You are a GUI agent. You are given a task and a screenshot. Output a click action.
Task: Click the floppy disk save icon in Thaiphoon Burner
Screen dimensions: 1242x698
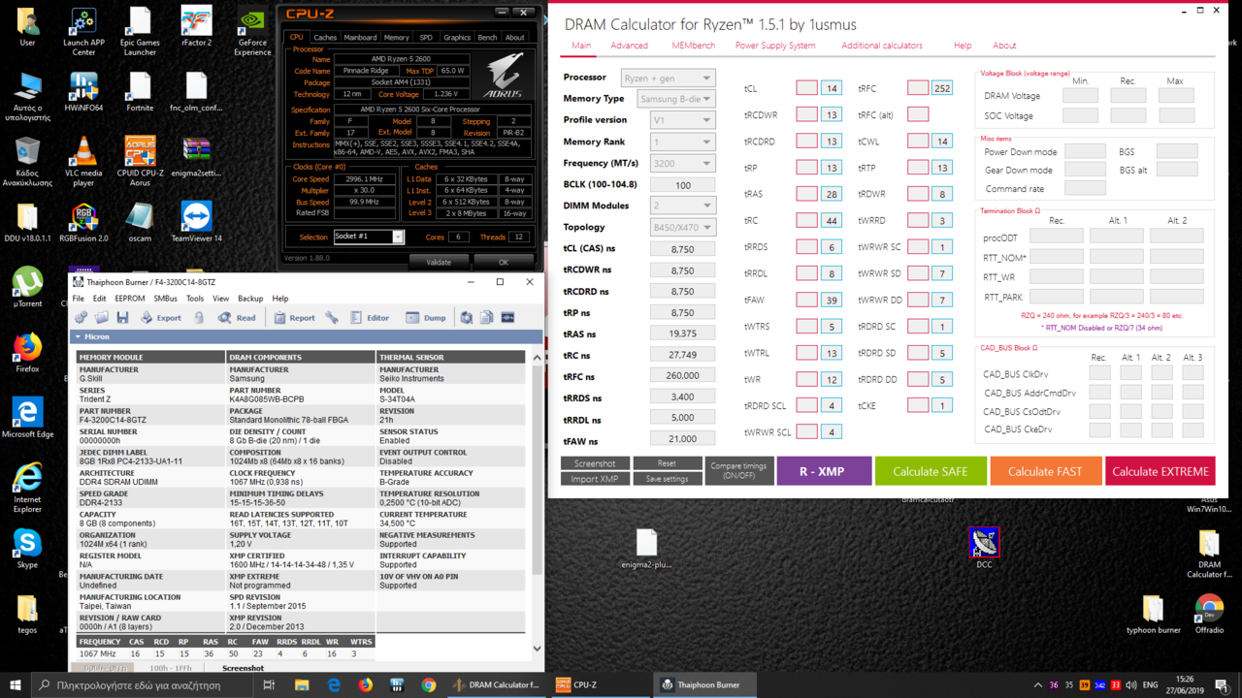[122, 317]
